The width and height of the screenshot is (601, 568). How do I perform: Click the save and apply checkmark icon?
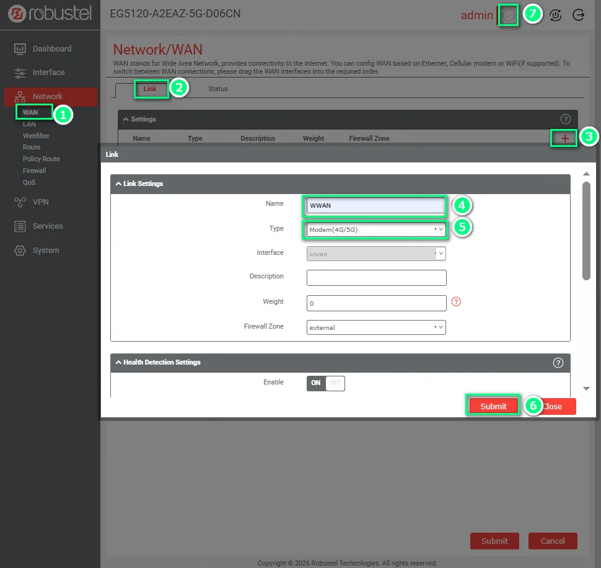tap(509, 16)
